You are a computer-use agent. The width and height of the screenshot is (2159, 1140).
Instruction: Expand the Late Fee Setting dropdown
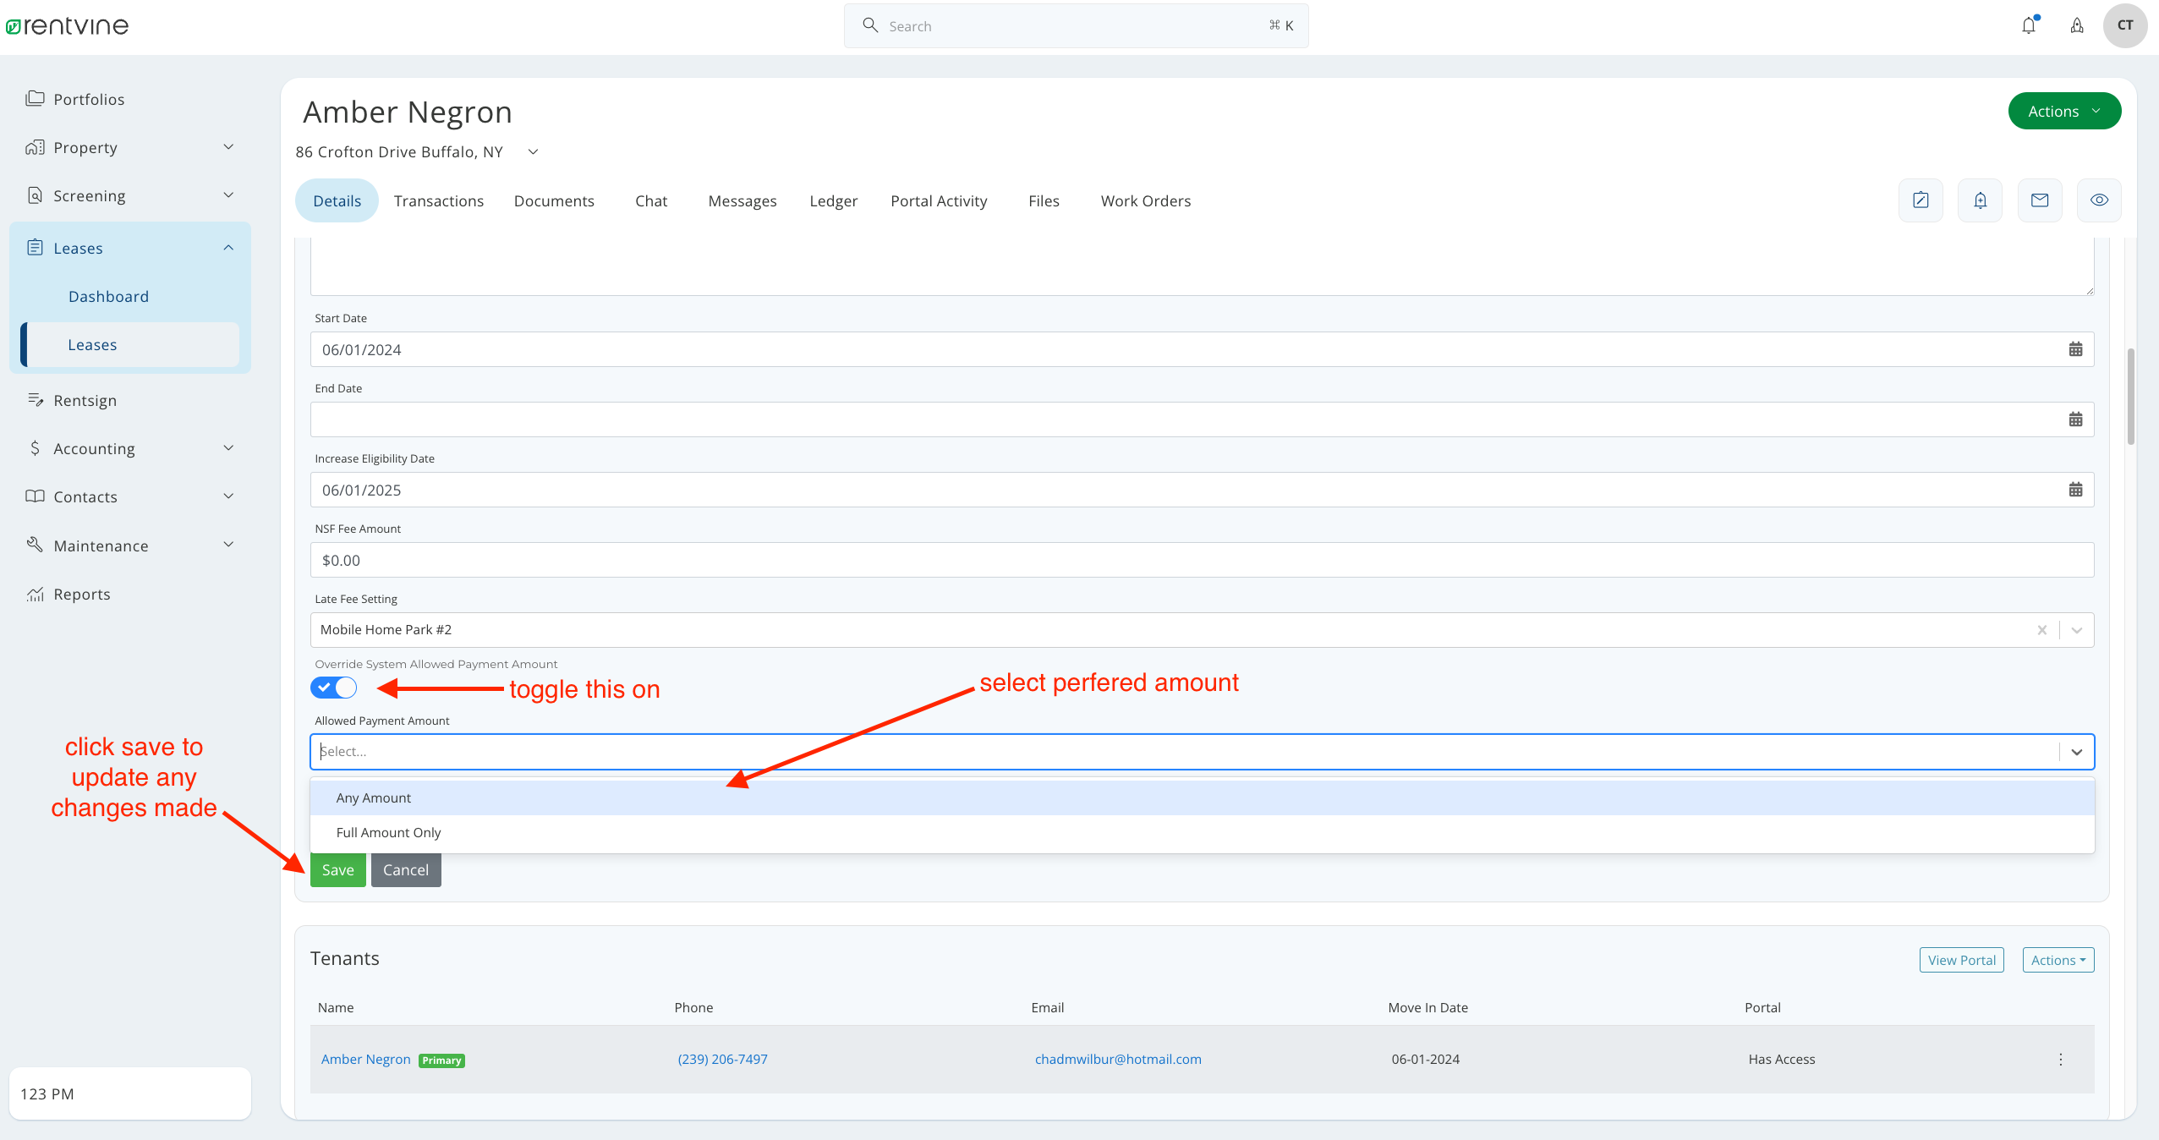coord(2077,630)
